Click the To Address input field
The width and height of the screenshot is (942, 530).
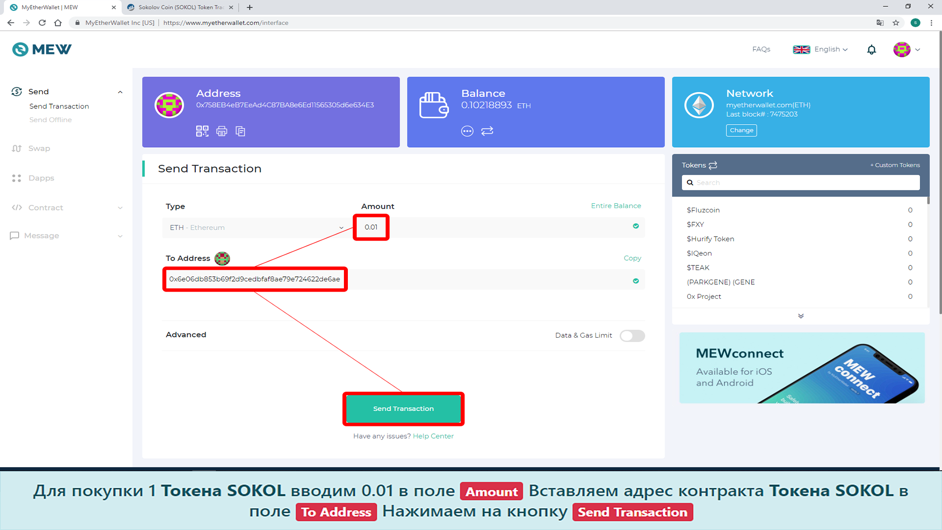(x=404, y=280)
